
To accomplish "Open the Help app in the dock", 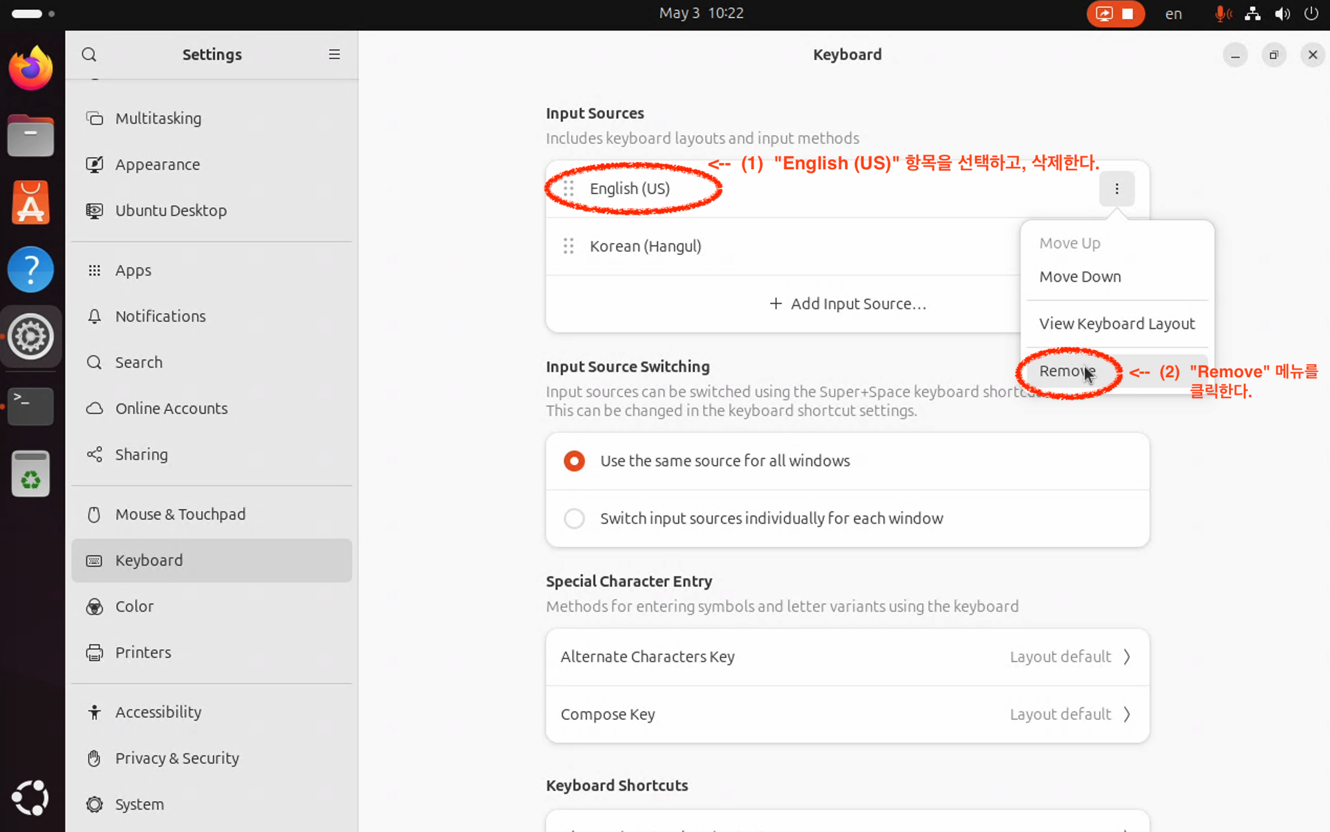I will pos(31,270).
